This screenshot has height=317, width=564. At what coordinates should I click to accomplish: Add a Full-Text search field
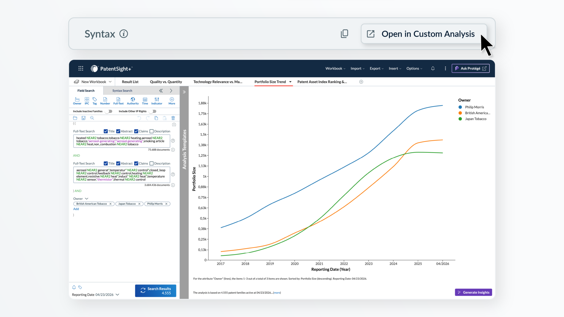(x=118, y=101)
